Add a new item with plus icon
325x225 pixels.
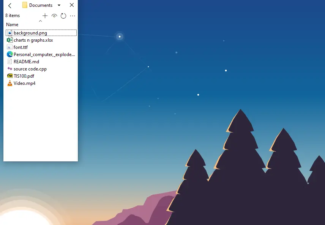tap(45, 16)
